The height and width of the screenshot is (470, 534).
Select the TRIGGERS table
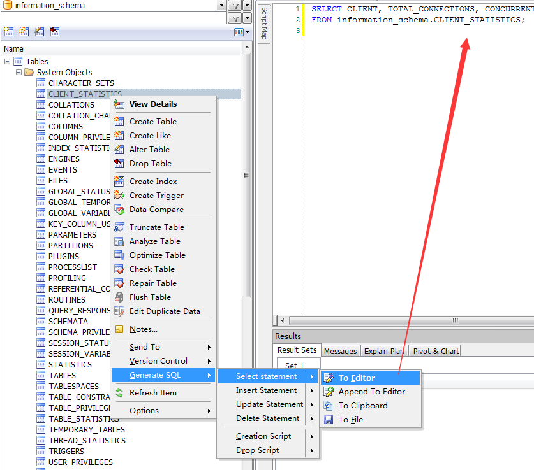(x=66, y=452)
